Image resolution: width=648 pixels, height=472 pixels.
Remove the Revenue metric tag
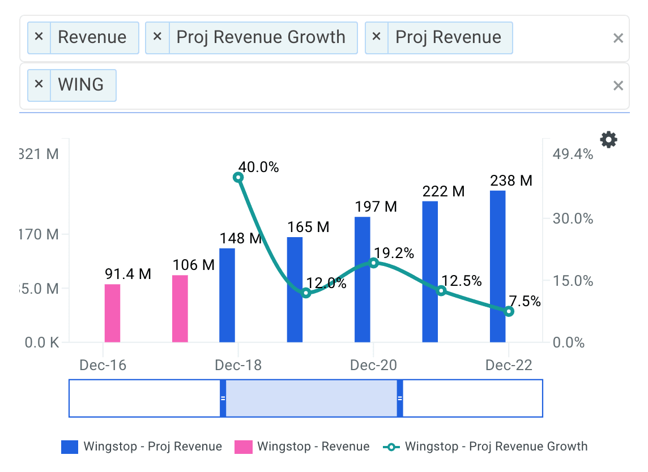point(39,37)
